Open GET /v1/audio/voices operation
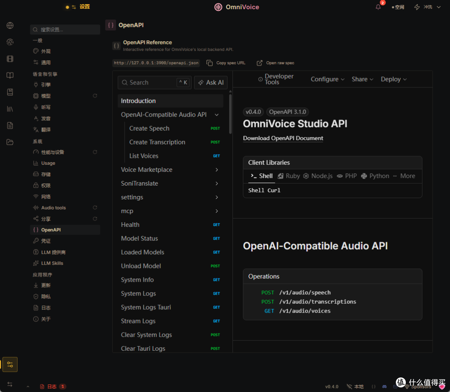The image size is (450, 392). (x=297, y=311)
